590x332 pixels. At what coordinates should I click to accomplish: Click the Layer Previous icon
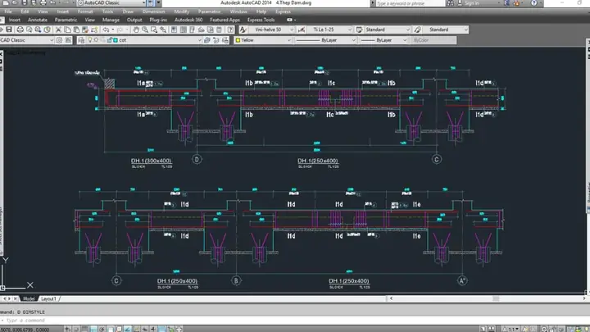pyautogui.click(x=216, y=40)
